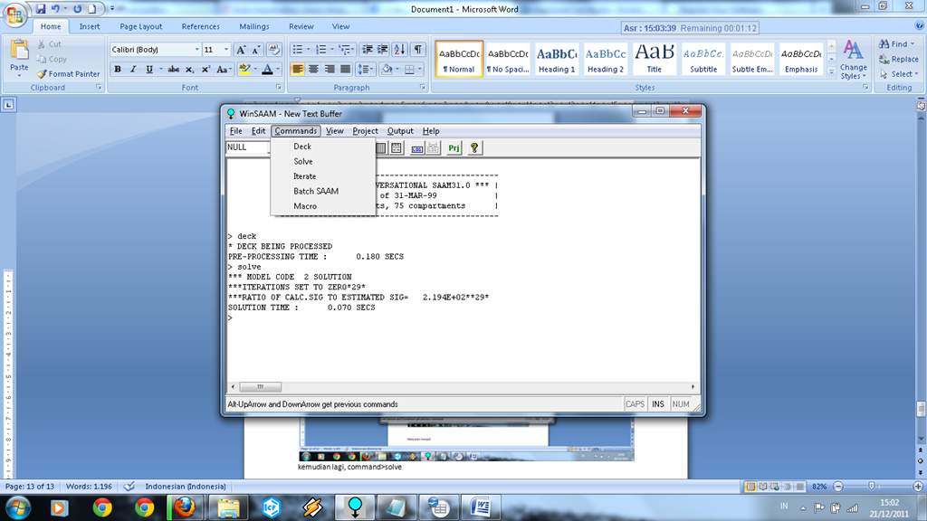The image size is (927, 521).
Task: Click the yellow question mark help icon
Action: click(474, 147)
